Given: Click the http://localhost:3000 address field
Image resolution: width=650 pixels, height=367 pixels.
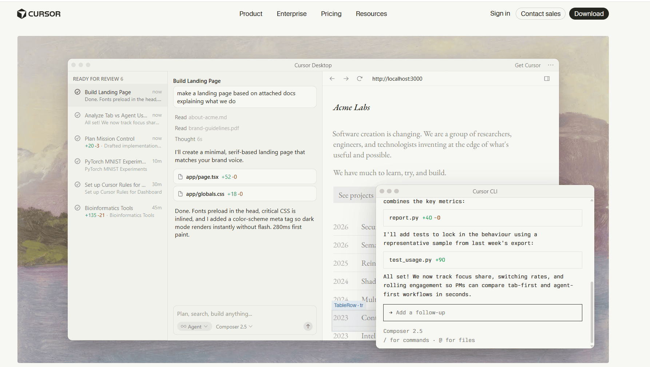Looking at the screenshot, I should (397, 79).
